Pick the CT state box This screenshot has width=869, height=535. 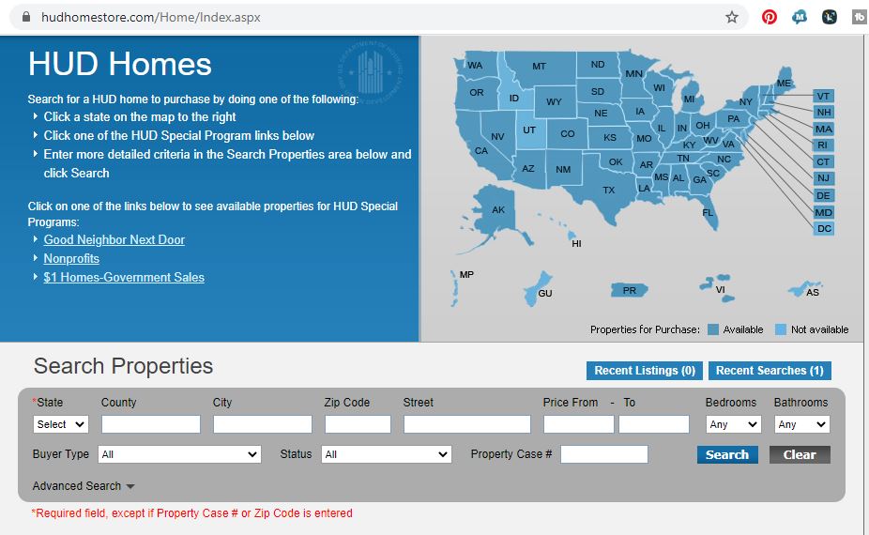[823, 161]
